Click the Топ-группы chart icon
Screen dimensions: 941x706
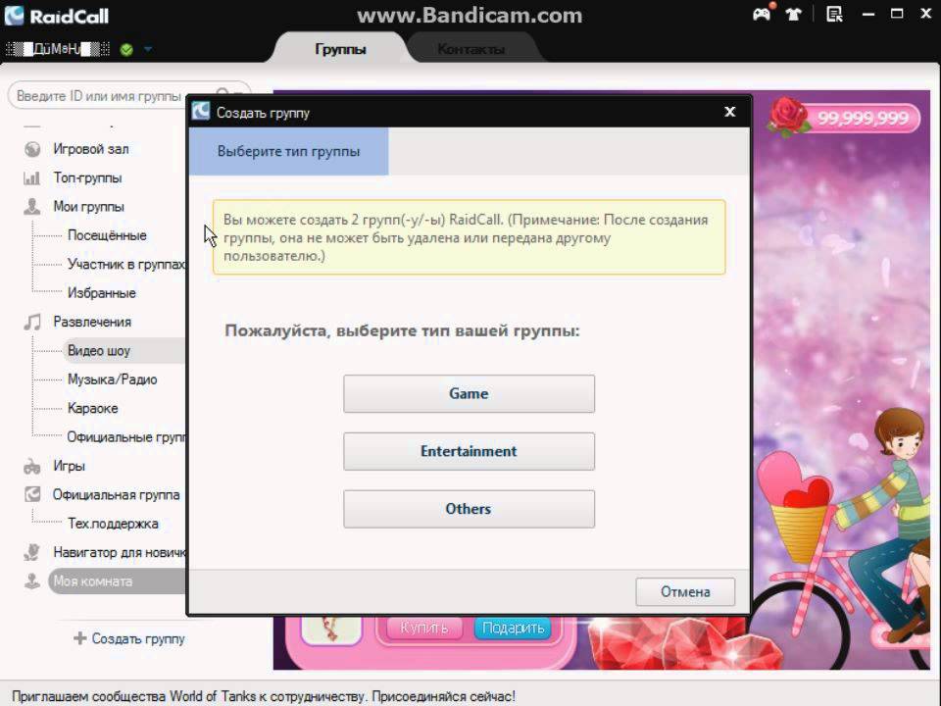point(31,177)
